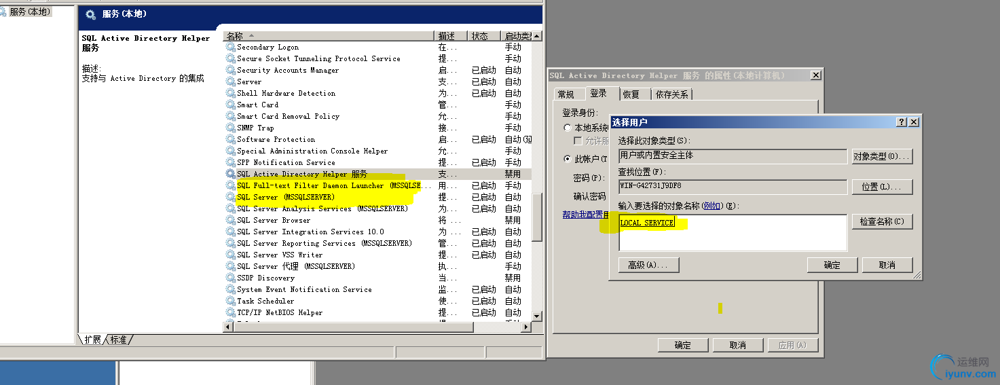Click the services list scrollbar down arrow
The width and height of the screenshot is (1000, 385).
537,316
